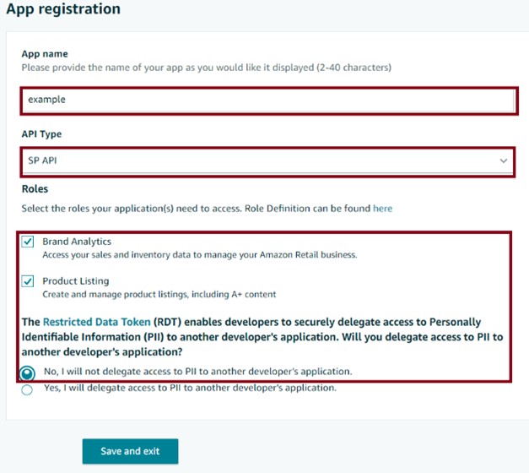Click the 'API Type' field label
This screenshot has height=473, width=529.
click(x=41, y=134)
